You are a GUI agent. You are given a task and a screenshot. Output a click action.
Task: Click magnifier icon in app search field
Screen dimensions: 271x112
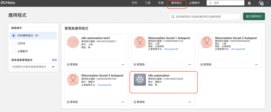173,17
